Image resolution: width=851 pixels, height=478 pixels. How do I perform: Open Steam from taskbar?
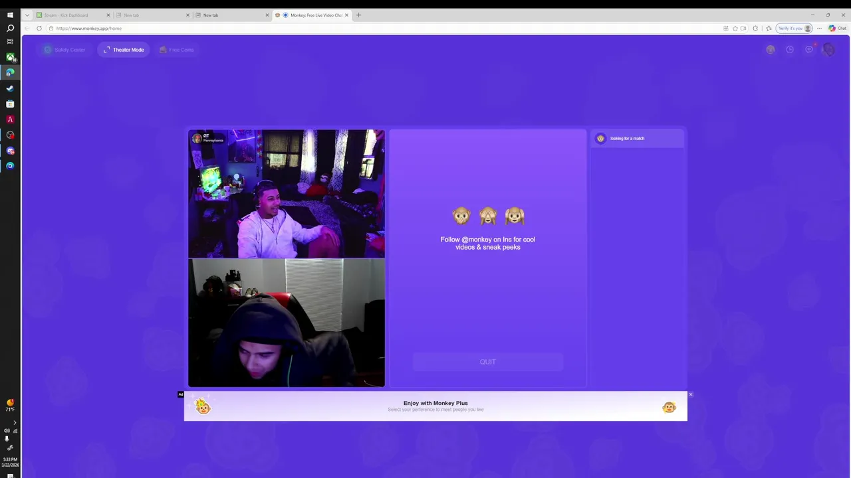pos(10,88)
